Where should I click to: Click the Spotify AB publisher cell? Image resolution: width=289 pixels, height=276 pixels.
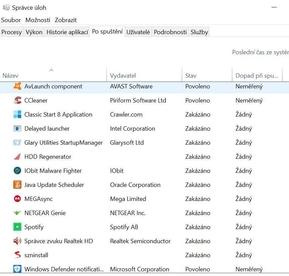pyautogui.click(x=124, y=227)
